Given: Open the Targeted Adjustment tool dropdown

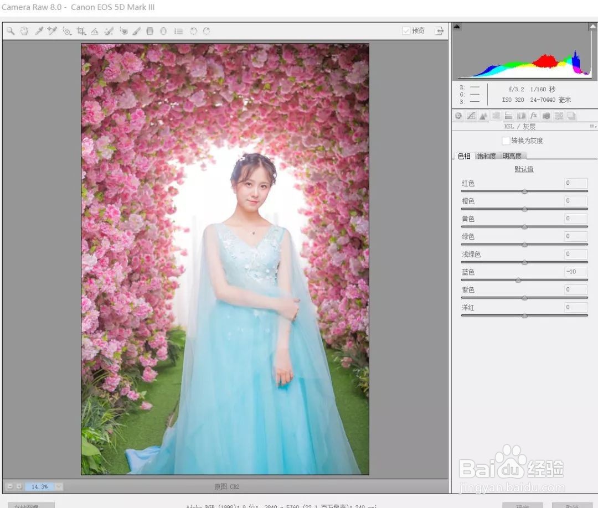Looking at the screenshot, I should point(67,31).
